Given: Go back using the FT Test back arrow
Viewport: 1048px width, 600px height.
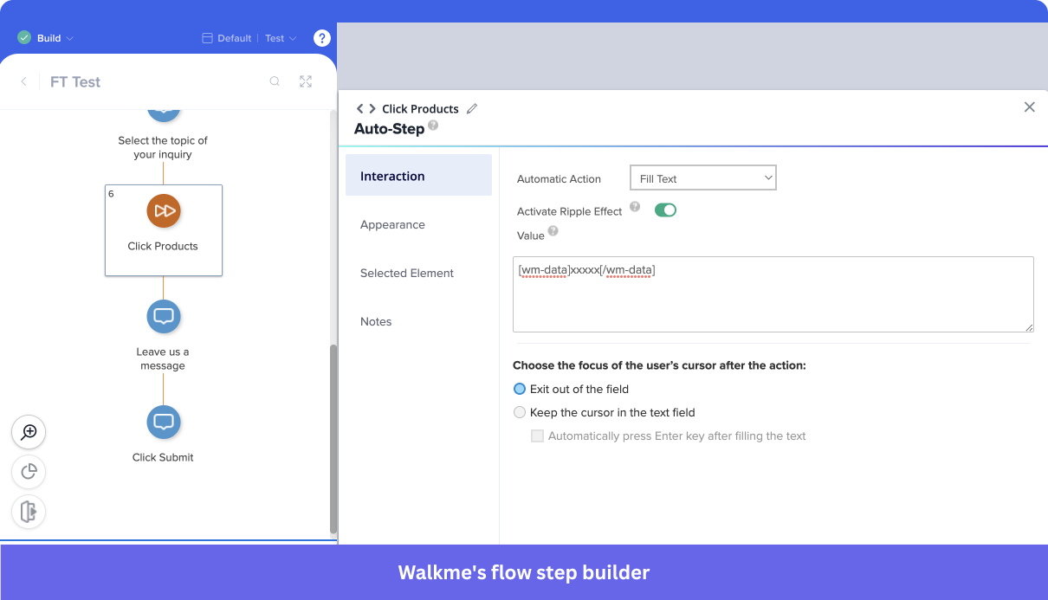Looking at the screenshot, I should point(23,81).
